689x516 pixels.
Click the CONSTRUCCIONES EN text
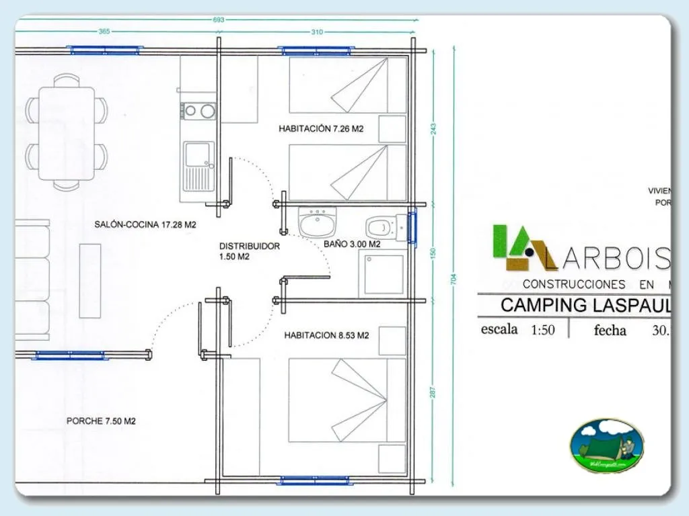(x=588, y=284)
